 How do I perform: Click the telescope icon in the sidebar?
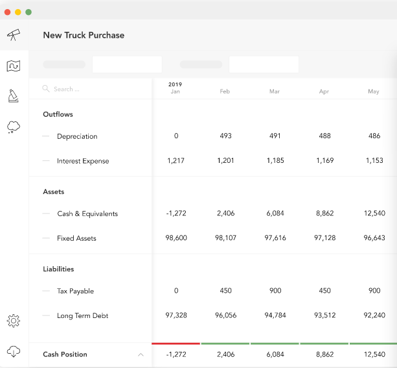[14, 35]
